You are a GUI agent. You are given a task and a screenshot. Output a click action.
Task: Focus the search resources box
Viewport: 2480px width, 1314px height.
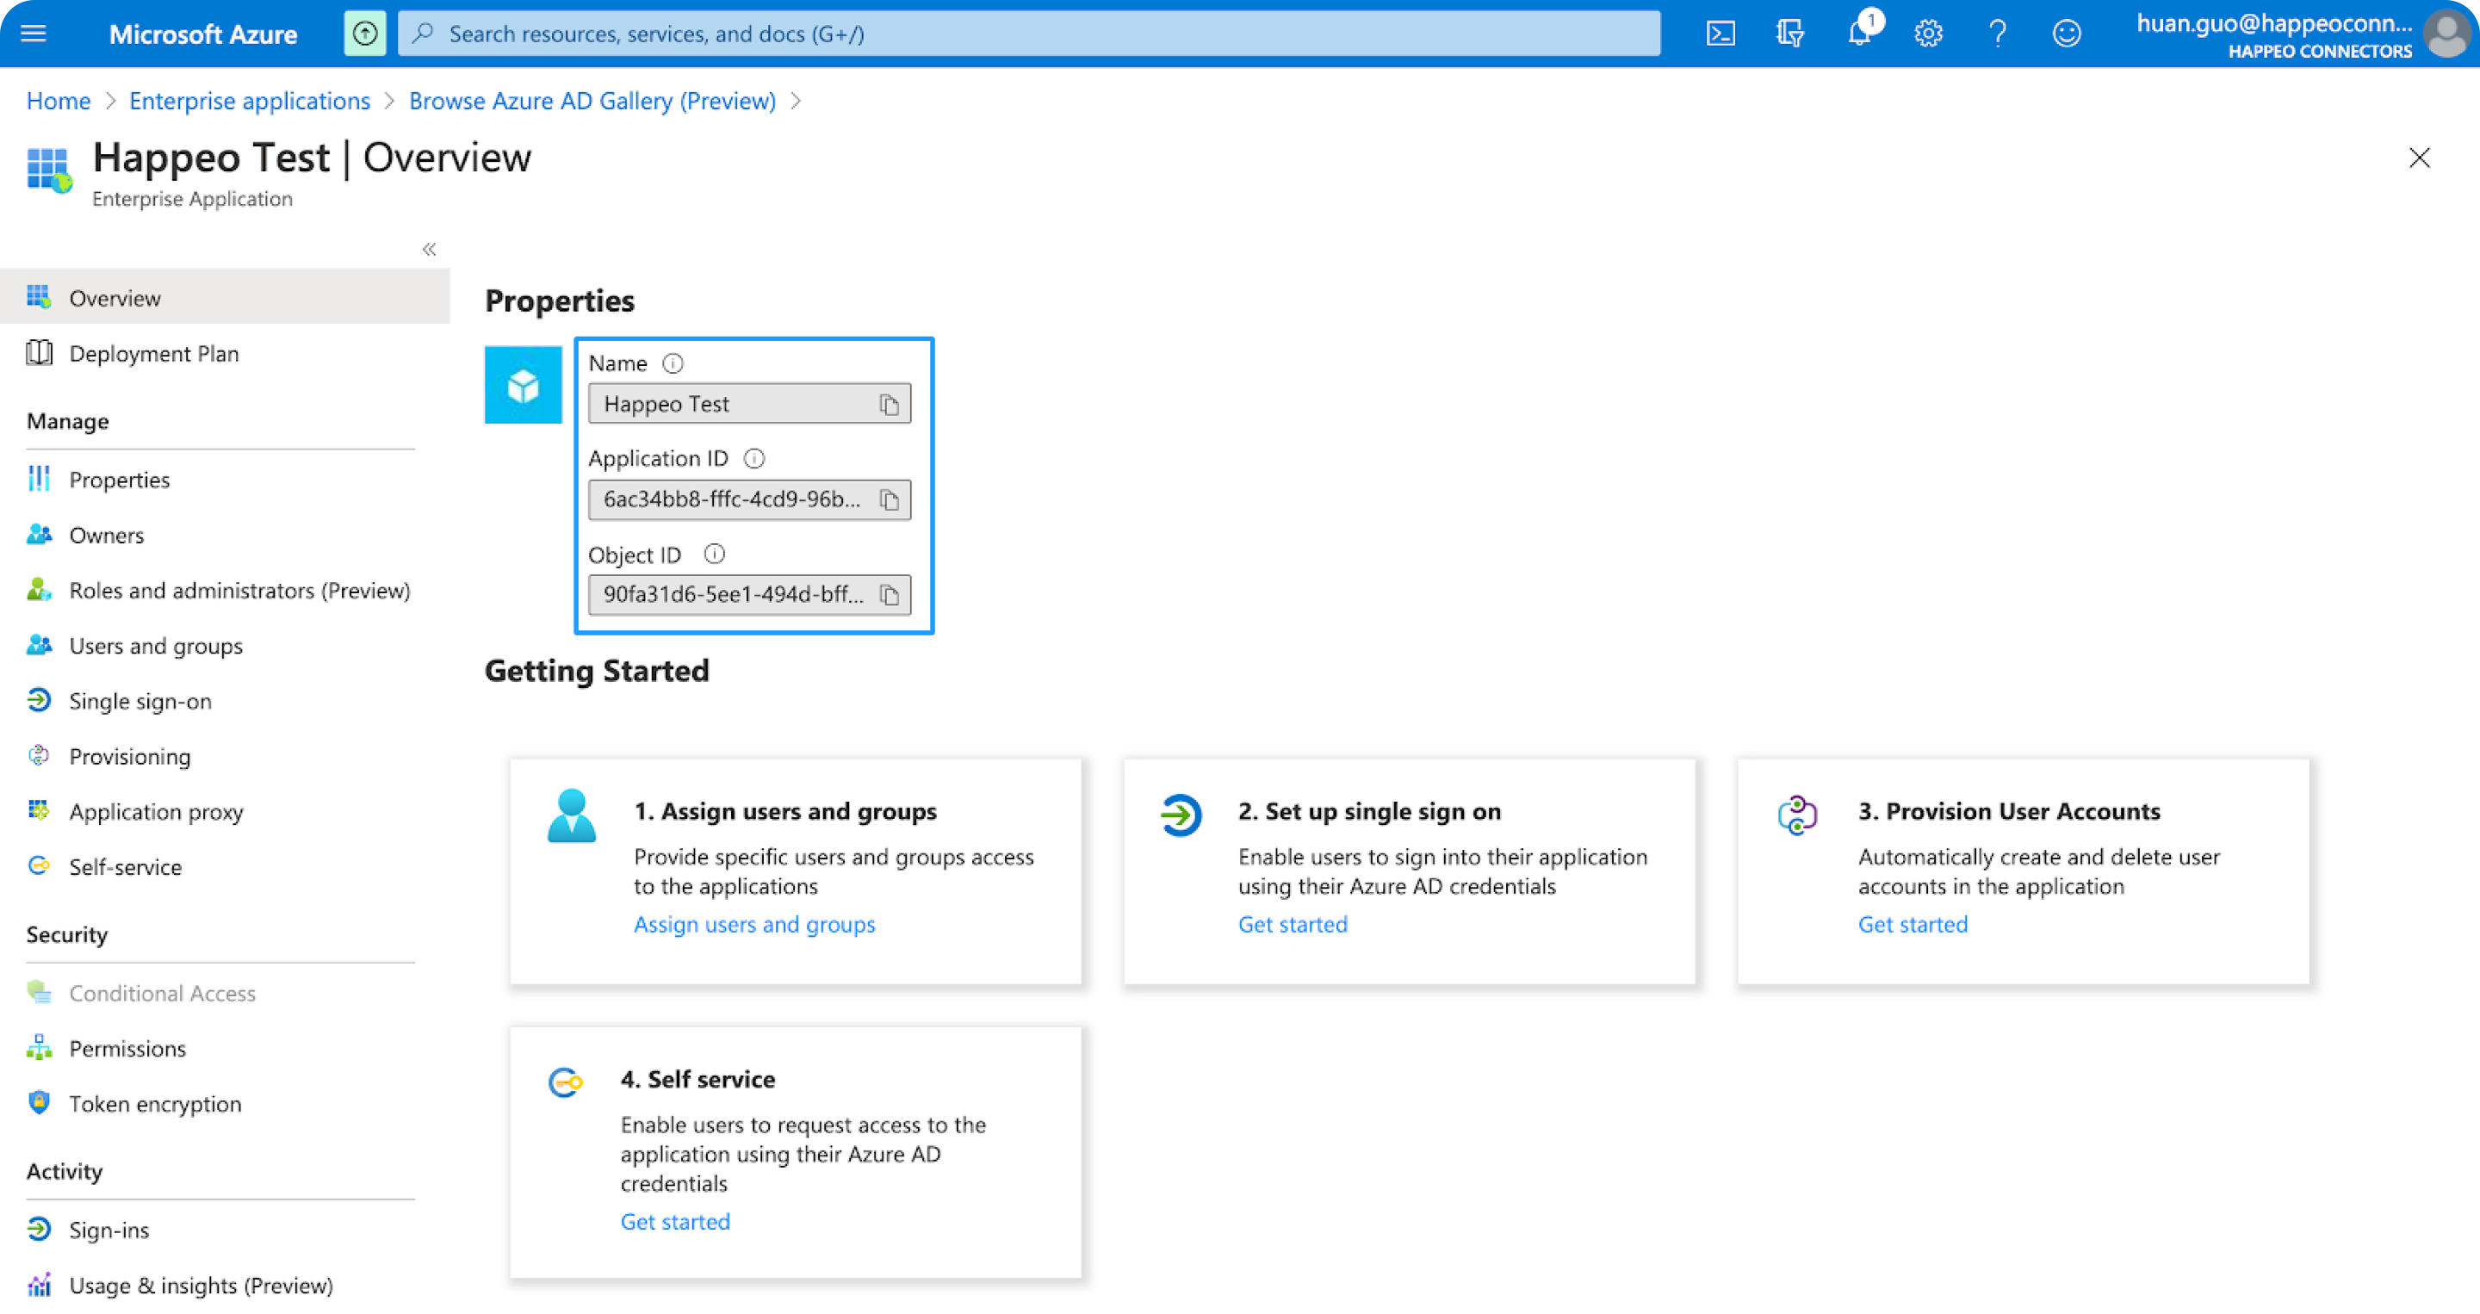1028,34
